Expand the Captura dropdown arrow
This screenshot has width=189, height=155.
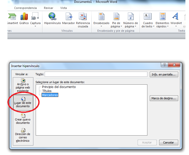point(35,26)
